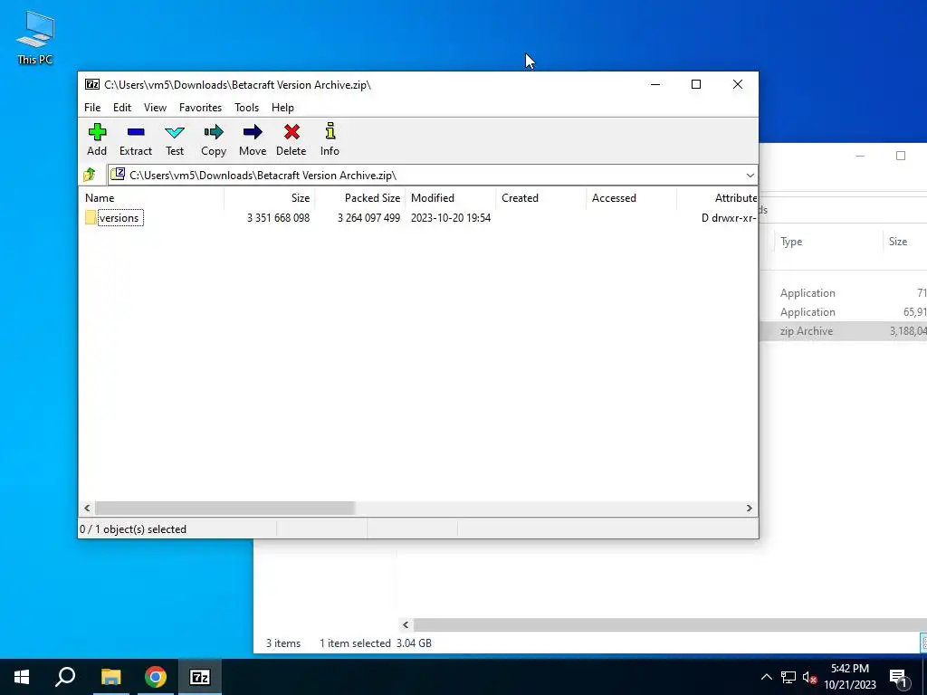This screenshot has width=927, height=695.
Task: Select the versions folder name
Action: click(119, 218)
